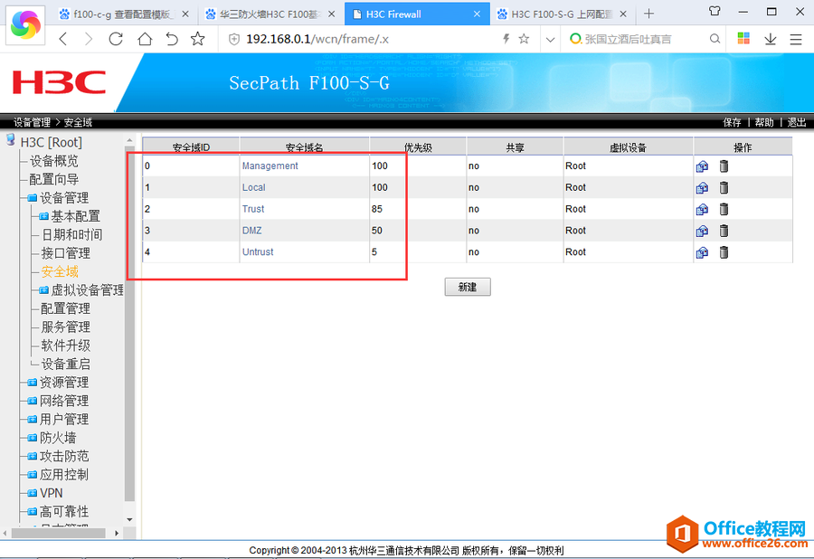Expand the 基本配置 tree node
Image resolution: width=814 pixels, height=559 pixels.
tap(43, 216)
